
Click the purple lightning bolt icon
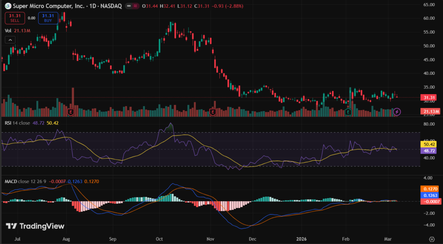[x=397, y=112]
